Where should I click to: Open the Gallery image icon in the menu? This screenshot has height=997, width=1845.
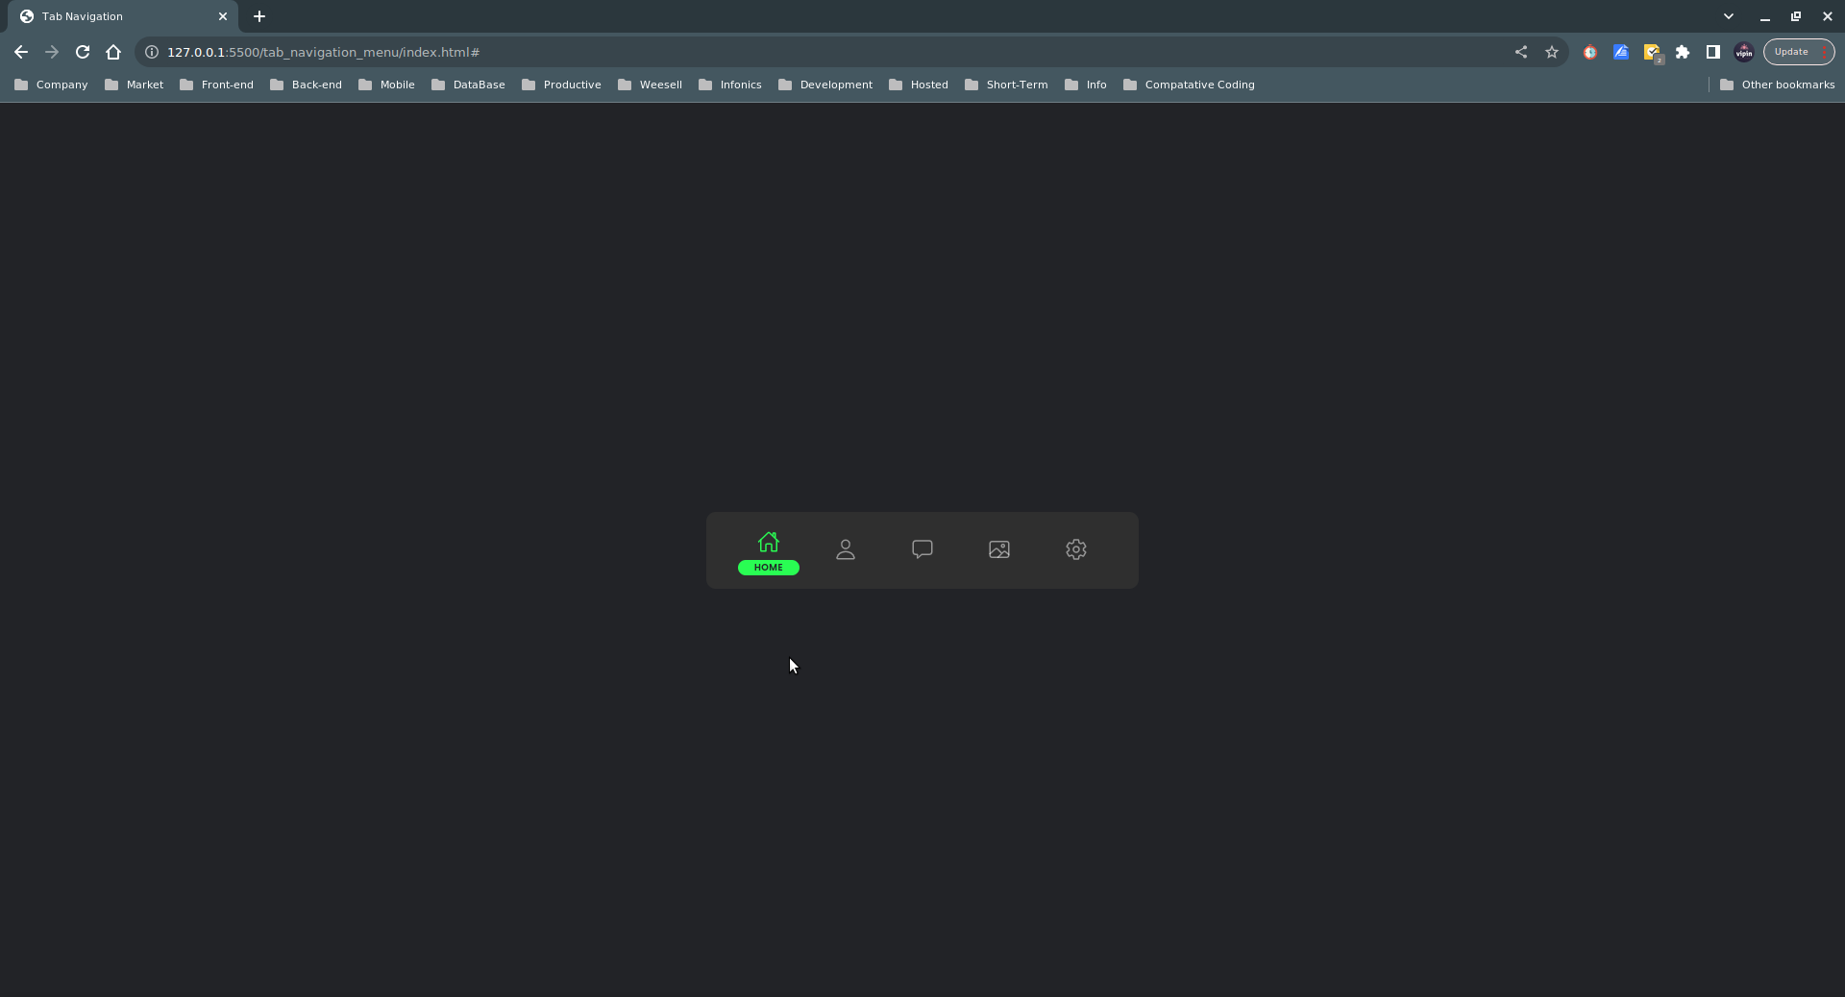[x=998, y=549]
